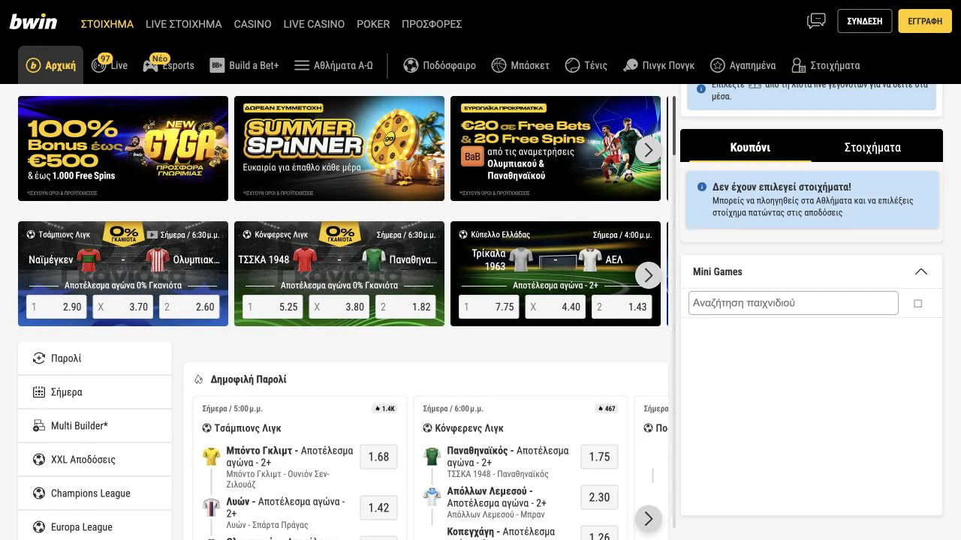Go to Τένις sport
The height and width of the screenshot is (540, 961).
pyautogui.click(x=586, y=65)
